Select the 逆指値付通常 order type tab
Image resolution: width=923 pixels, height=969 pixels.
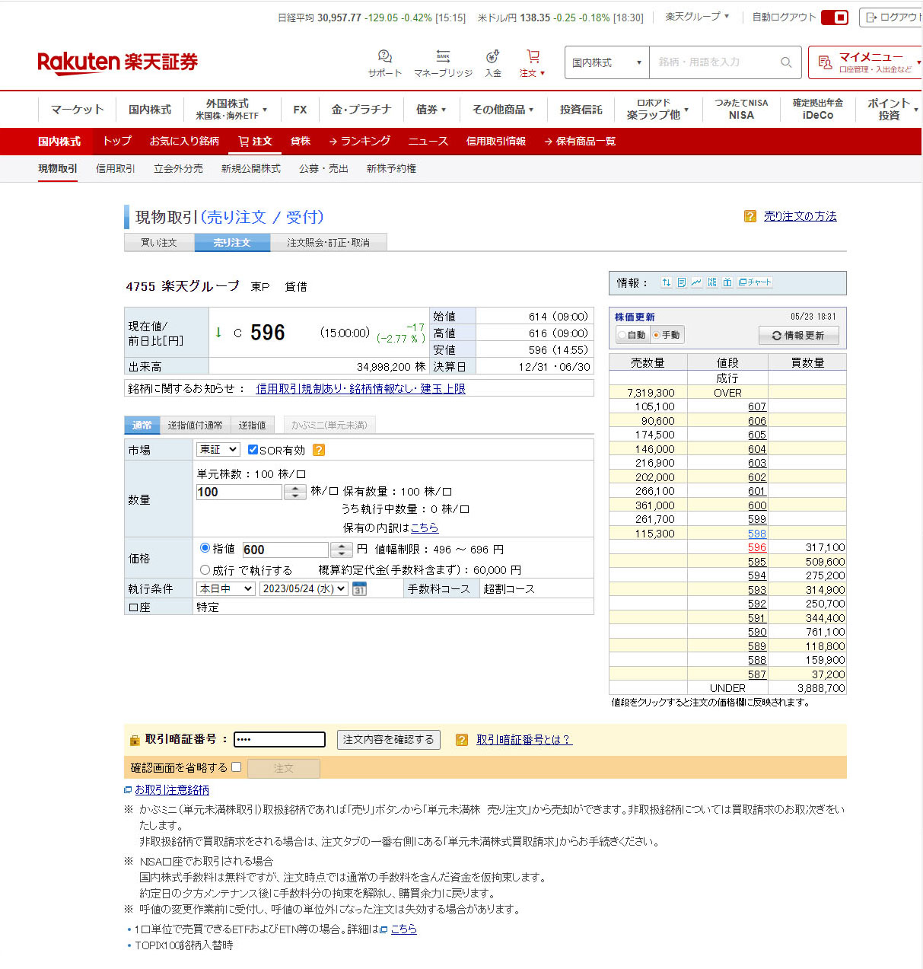[x=195, y=425]
